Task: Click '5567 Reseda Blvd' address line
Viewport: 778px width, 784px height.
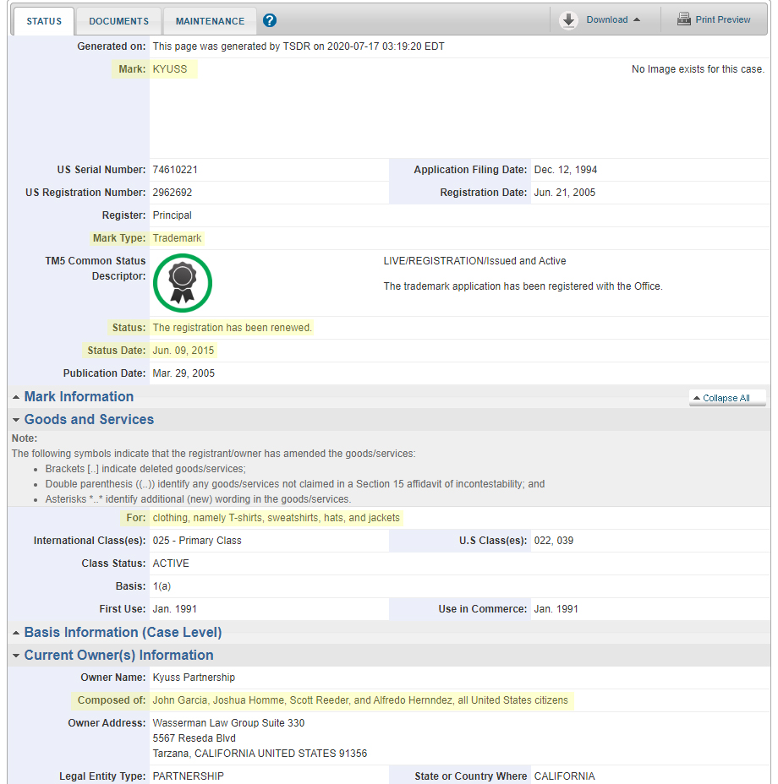Action: tap(194, 738)
